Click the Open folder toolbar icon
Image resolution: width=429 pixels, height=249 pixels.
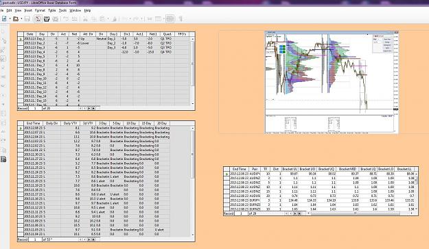16,19
